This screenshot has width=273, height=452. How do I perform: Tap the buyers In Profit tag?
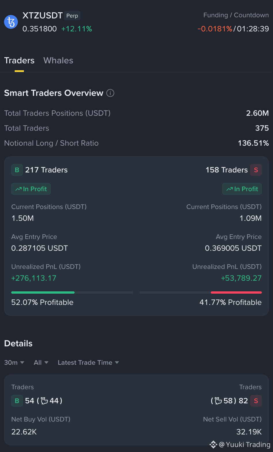tap(31, 189)
